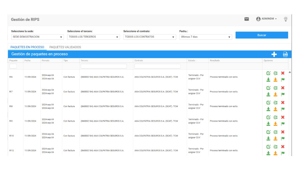Click the lightbulb icon beside ADMINDM
Viewport: 302px width, 170px height.
click(286, 19)
